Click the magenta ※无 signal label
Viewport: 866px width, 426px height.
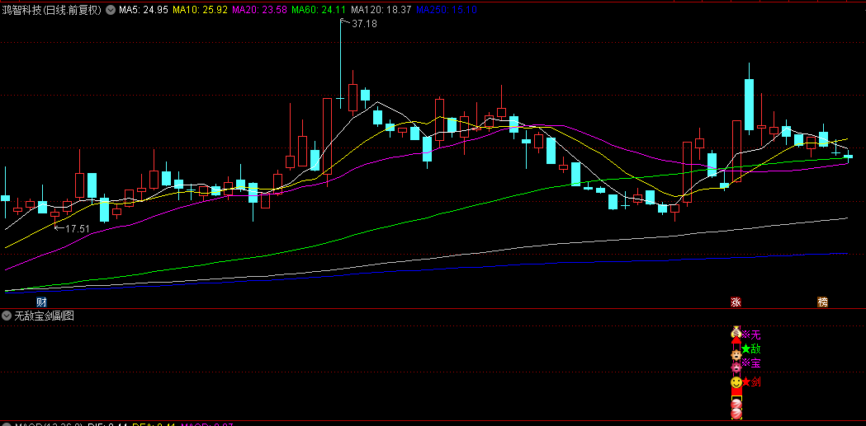[x=751, y=334]
